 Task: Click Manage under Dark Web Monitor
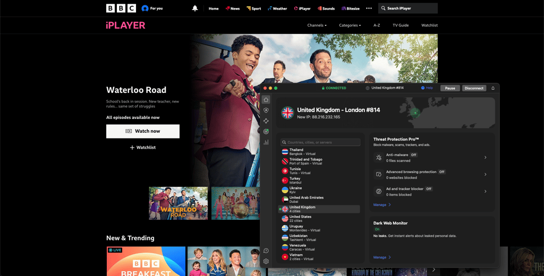click(382, 257)
